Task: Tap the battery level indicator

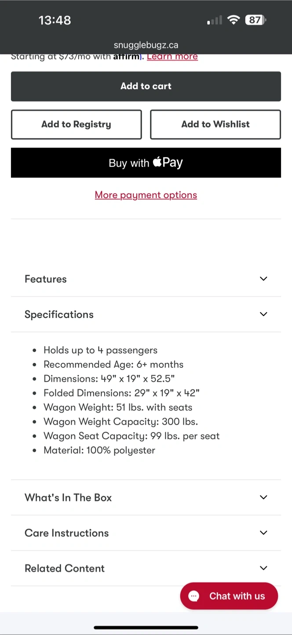Action: click(x=255, y=20)
